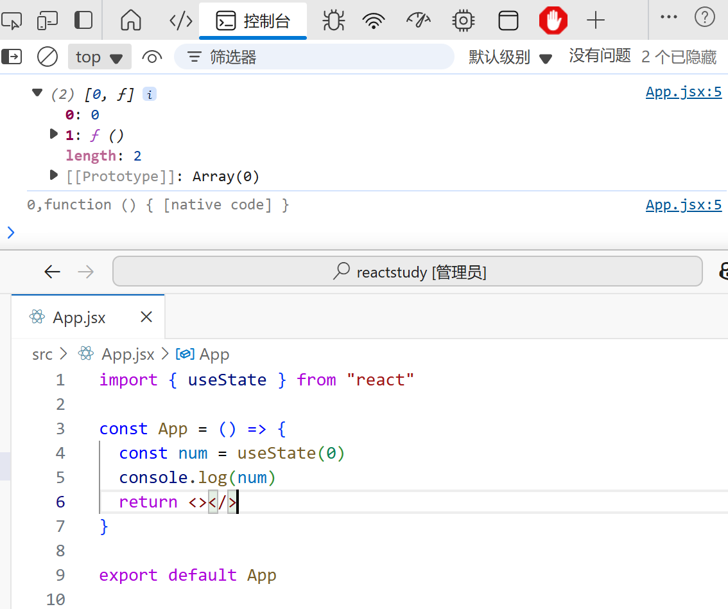Open second App.jsx:5 source link

click(x=684, y=205)
